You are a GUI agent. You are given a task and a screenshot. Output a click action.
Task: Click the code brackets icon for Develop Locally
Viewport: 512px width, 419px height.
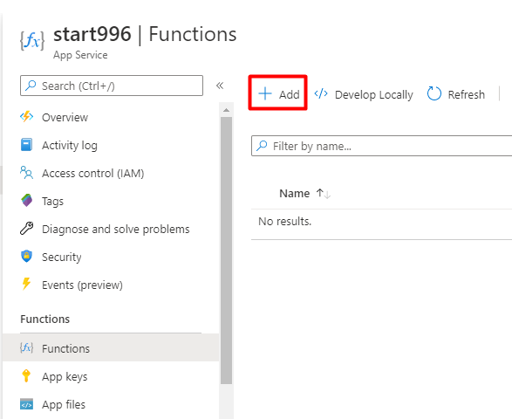coord(321,93)
